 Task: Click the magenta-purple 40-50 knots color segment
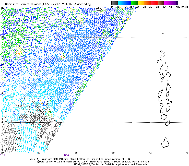171,3
